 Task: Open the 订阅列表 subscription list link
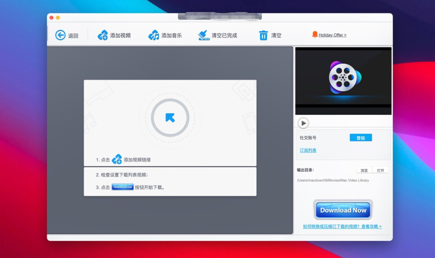pyautogui.click(x=308, y=150)
